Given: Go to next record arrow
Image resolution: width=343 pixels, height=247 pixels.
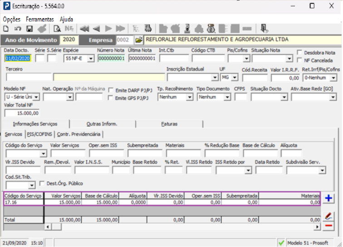Looking at the screenshot, I should (108, 29).
